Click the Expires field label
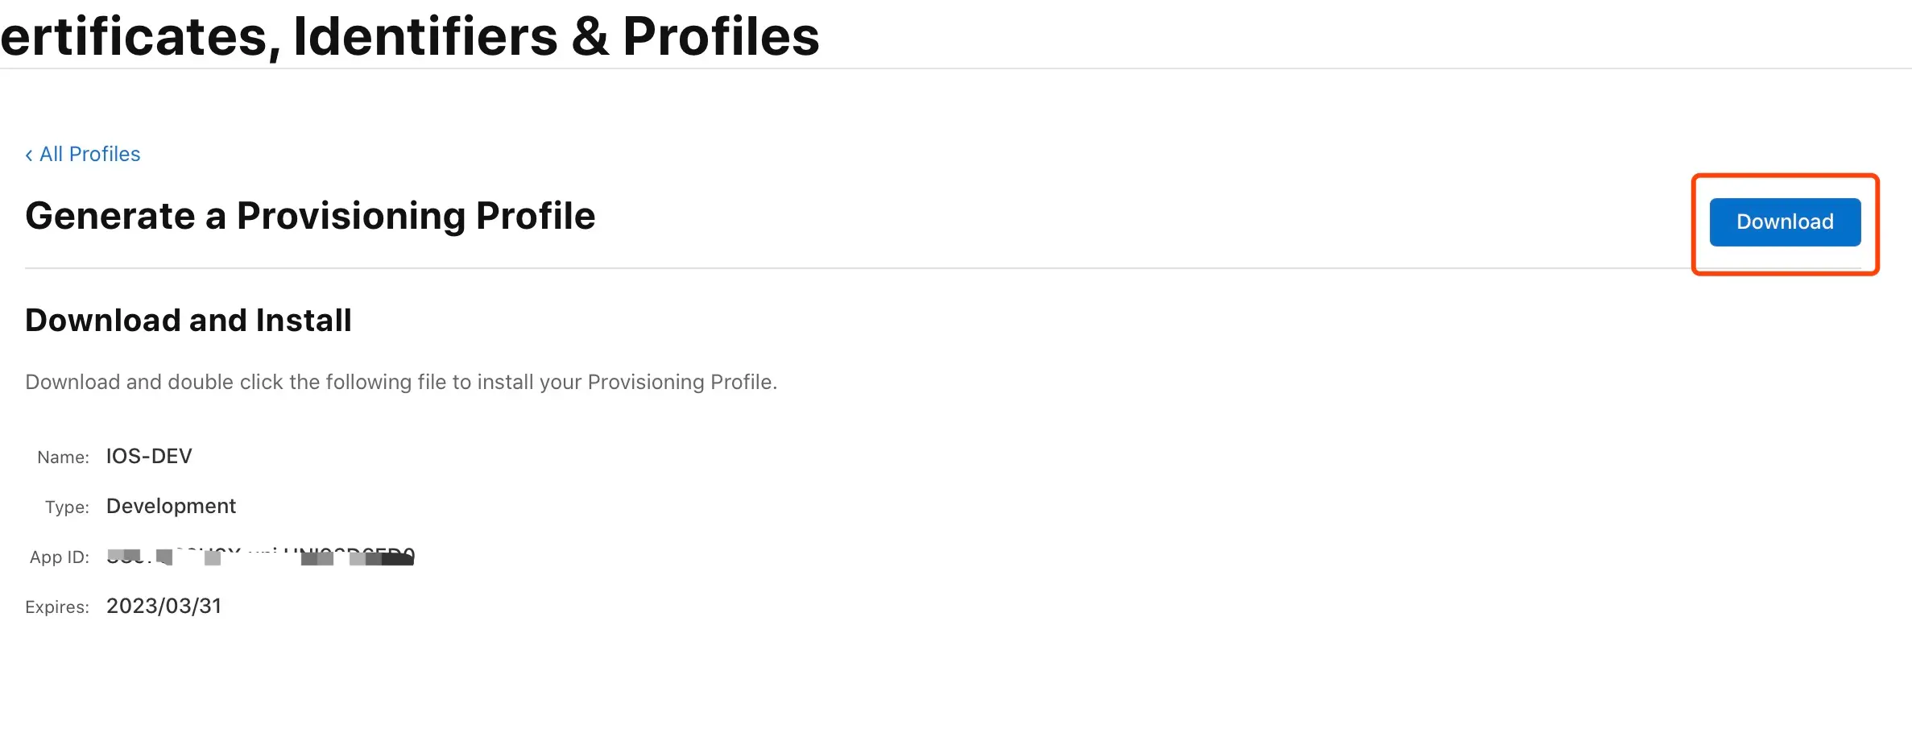 [57, 607]
